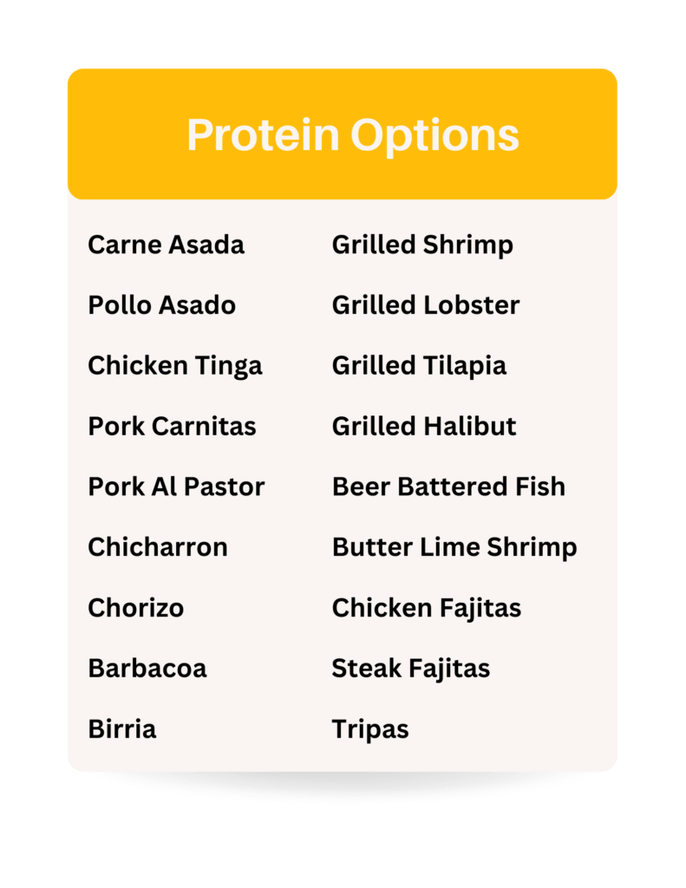Select Carne Asada from the list

coord(166,245)
